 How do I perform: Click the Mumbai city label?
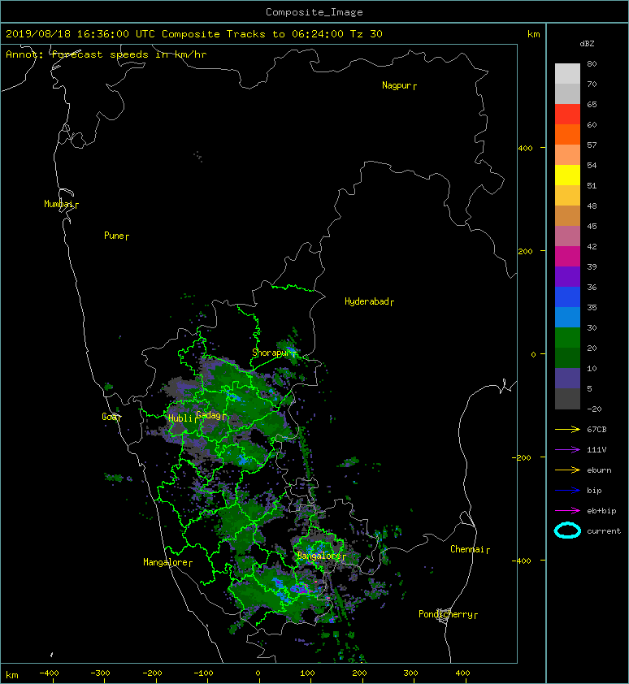click(59, 204)
